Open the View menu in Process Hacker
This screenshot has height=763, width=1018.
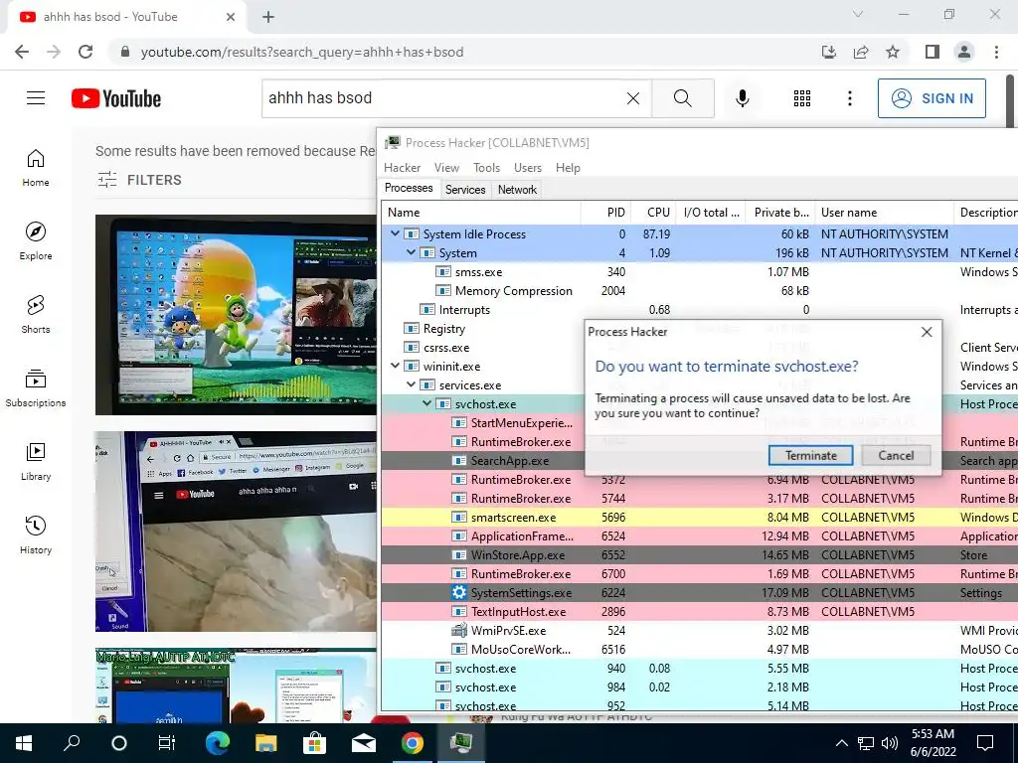pos(446,167)
